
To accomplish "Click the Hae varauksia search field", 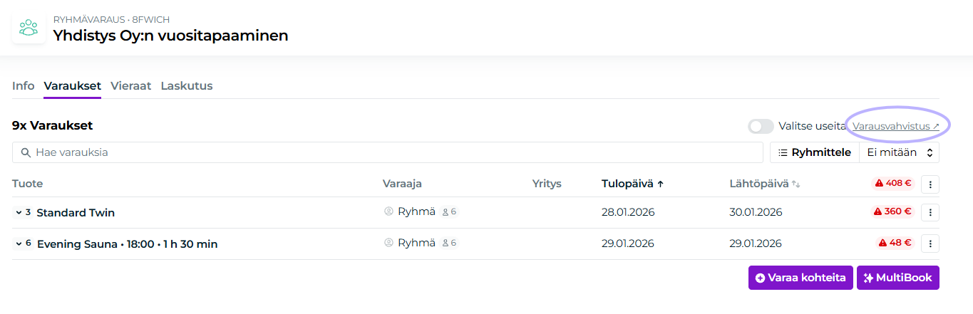I will click(387, 152).
